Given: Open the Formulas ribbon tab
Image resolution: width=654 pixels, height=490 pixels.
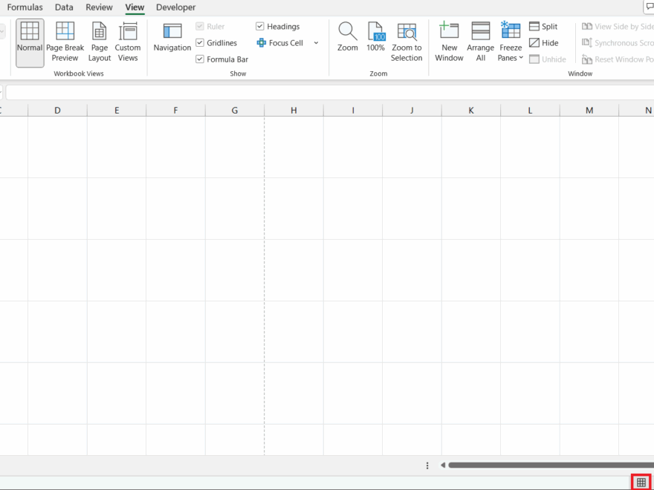Looking at the screenshot, I should [25, 7].
